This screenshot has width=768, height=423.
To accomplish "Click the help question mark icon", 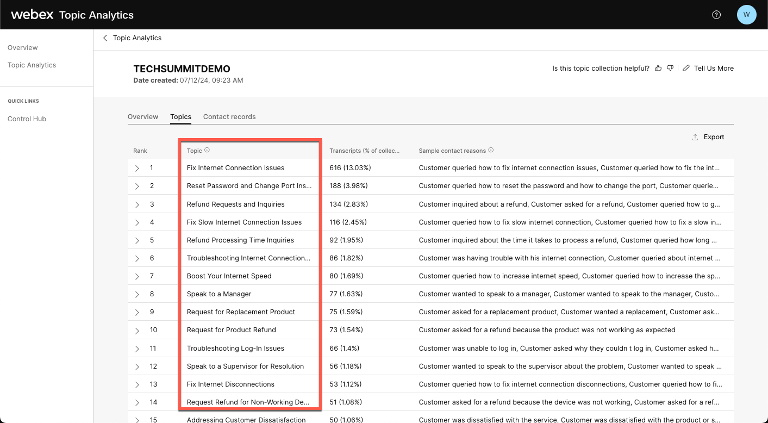I will click(716, 15).
